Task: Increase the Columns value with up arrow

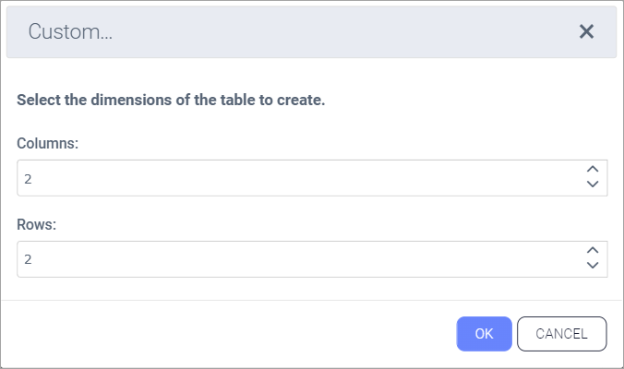Action: click(593, 170)
